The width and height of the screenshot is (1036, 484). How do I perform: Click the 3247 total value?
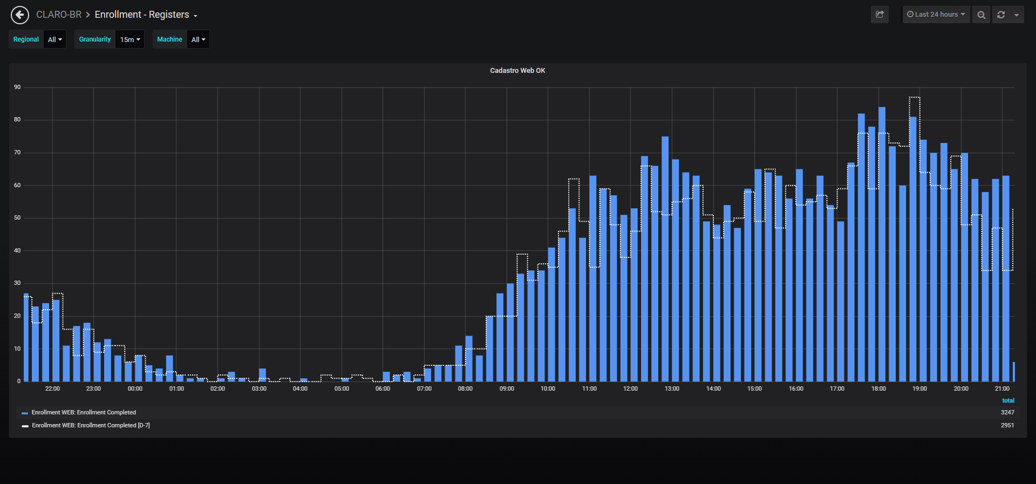1007,412
